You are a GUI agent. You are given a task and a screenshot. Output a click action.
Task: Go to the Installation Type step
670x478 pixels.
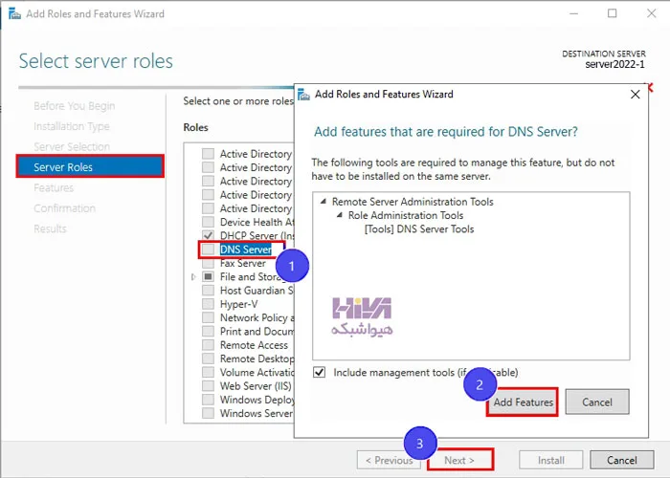[72, 126]
